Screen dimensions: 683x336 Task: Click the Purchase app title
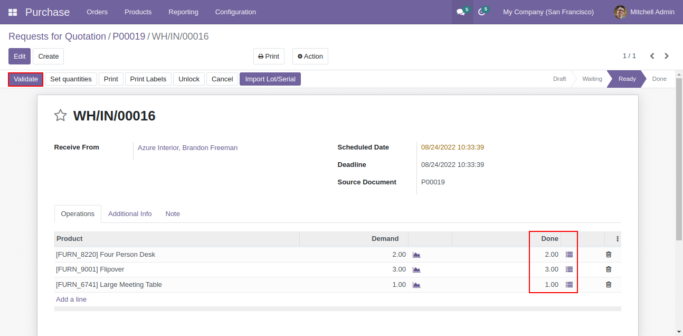[x=48, y=12]
